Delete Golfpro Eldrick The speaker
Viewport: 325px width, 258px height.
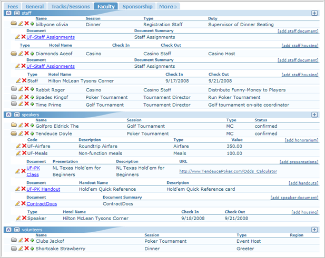point(26,125)
